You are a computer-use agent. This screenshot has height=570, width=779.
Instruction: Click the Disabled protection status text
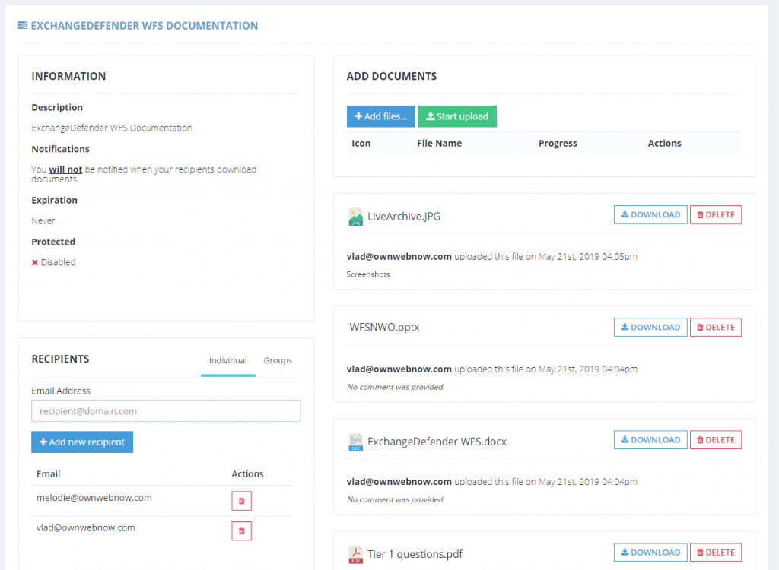pyautogui.click(x=58, y=262)
